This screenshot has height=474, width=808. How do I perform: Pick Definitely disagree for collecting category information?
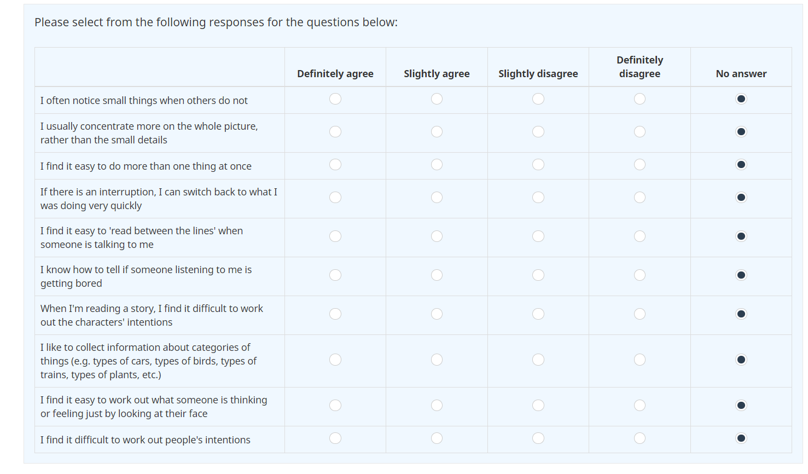coord(640,360)
